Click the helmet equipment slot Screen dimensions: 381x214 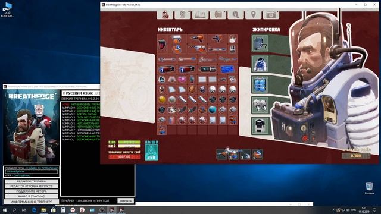click(260, 125)
